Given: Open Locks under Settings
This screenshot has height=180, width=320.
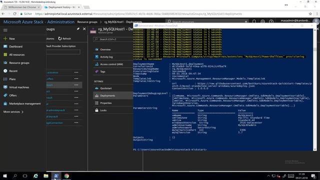Looking at the screenshot, I should (103, 110).
